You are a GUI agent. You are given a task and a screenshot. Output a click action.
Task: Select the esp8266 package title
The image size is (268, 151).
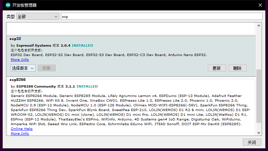click(x=18, y=80)
